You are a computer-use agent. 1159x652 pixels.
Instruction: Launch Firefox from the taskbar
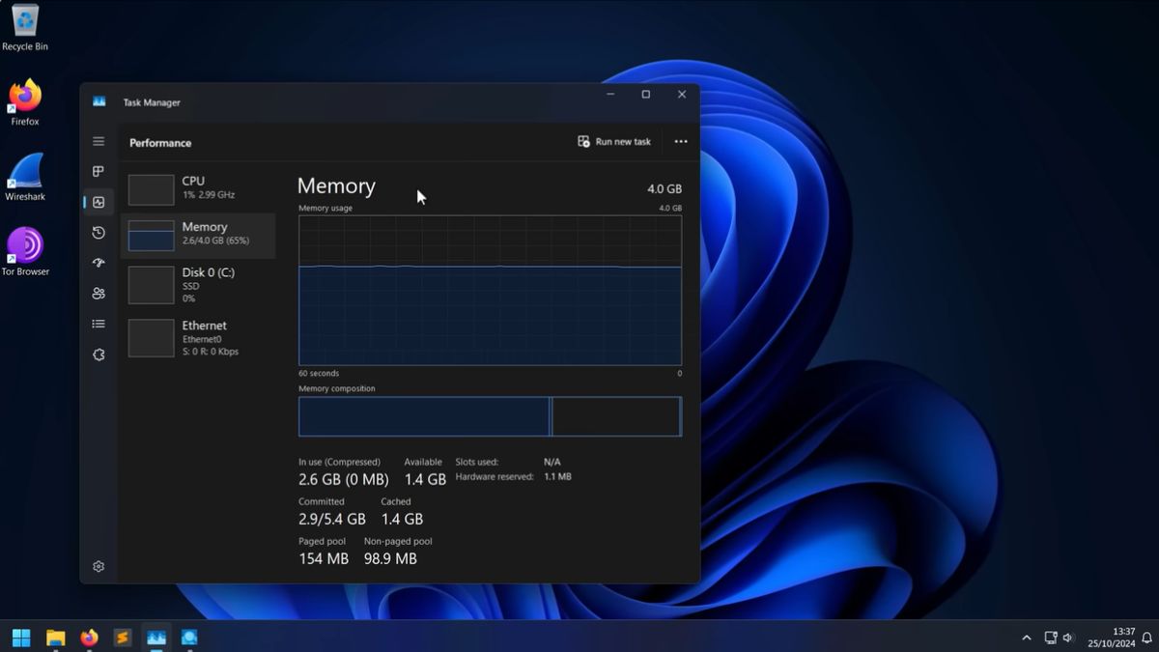click(89, 638)
